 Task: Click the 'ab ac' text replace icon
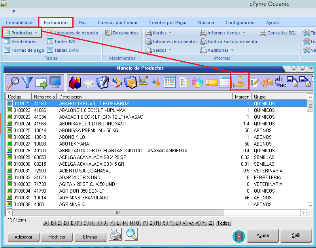pos(280,82)
